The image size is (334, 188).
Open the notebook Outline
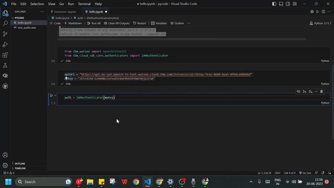(177, 23)
